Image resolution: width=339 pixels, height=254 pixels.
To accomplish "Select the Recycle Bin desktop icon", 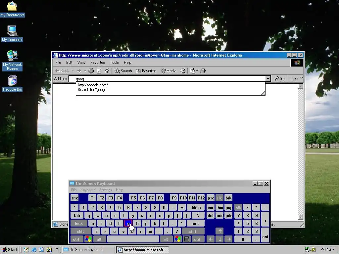I will pos(12,84).
